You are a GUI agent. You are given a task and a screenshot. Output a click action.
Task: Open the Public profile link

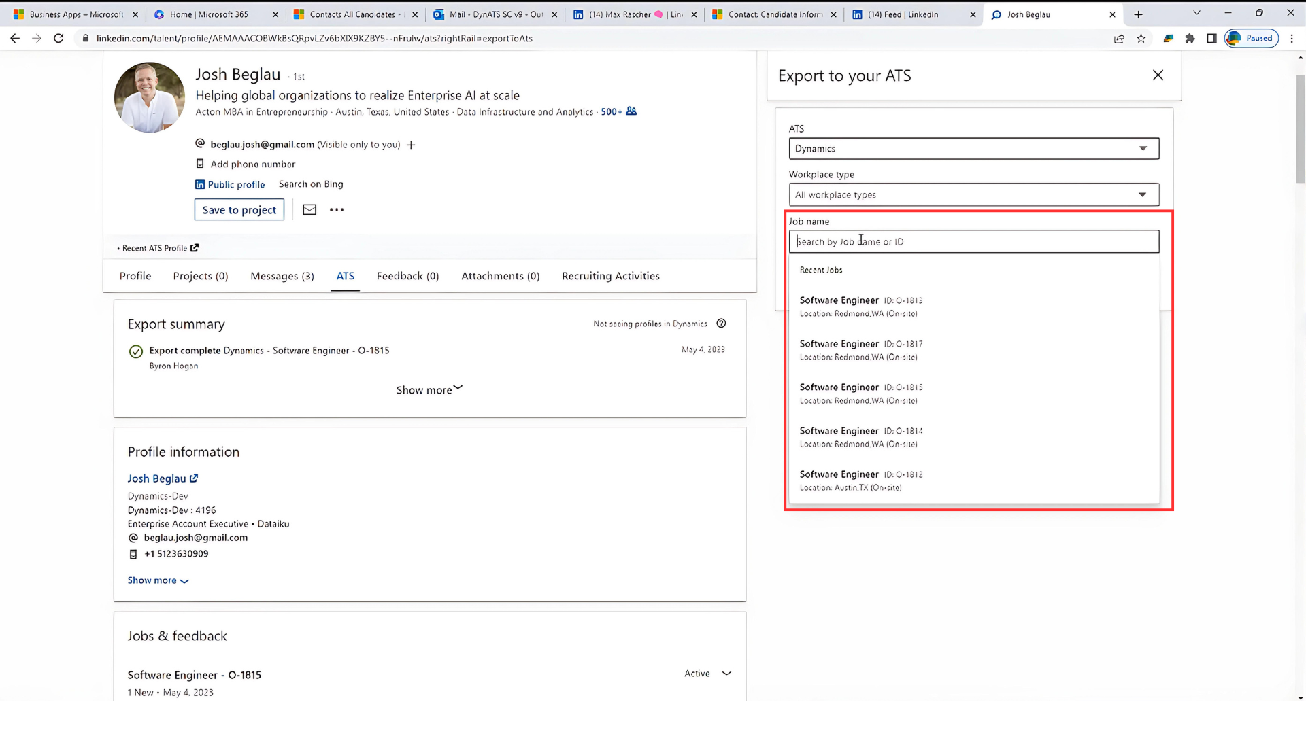230,184
